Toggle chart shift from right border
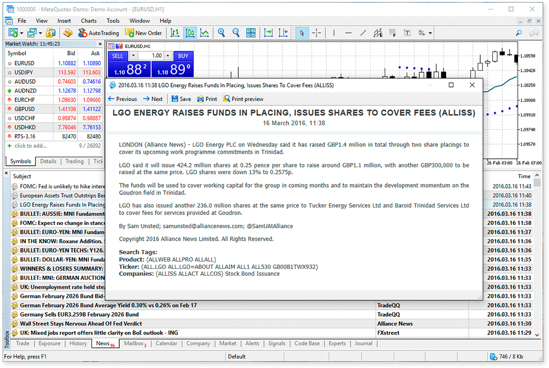The image size is (549, 368). click(x=283, y=33)
